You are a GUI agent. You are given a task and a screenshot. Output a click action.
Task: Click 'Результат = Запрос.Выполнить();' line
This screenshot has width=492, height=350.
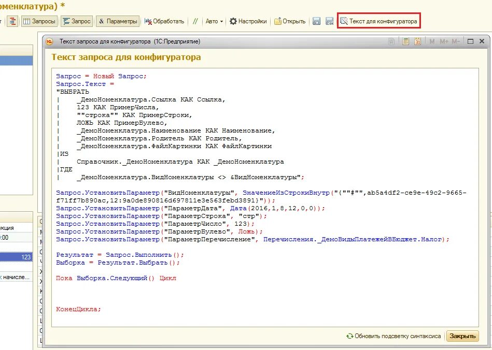tap(120, 255)
